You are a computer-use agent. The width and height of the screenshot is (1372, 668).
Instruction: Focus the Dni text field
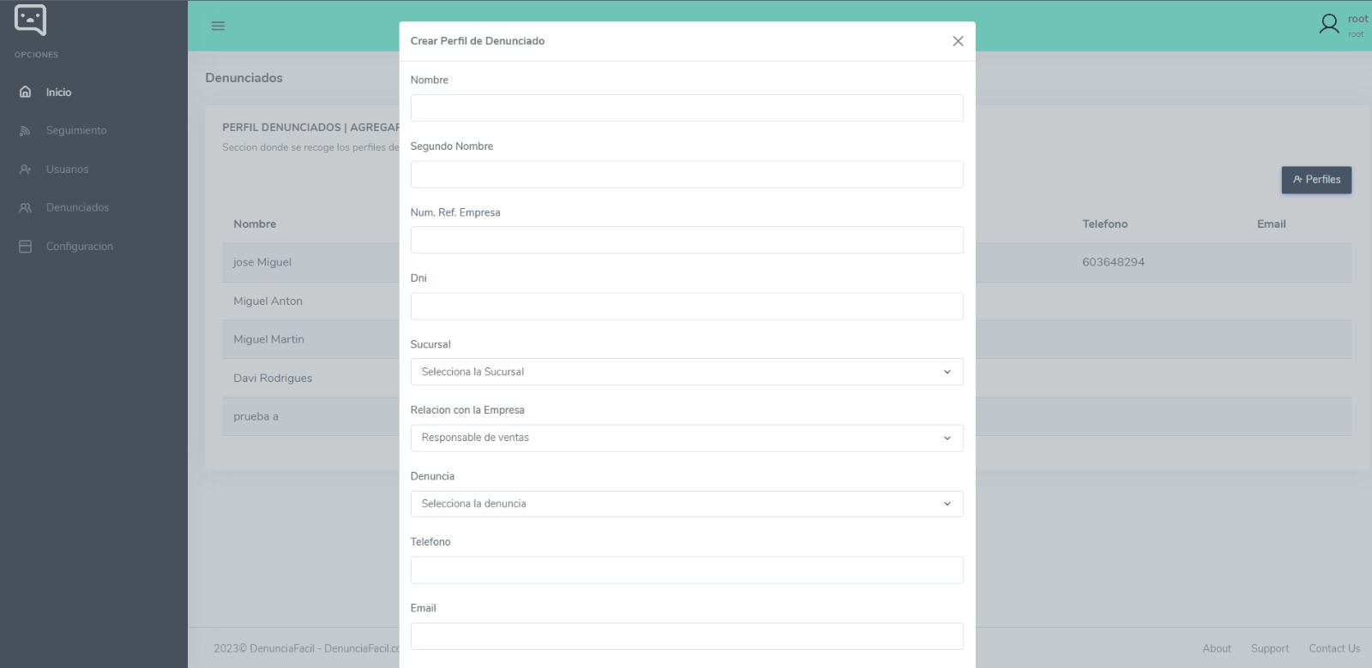(686, 306)
